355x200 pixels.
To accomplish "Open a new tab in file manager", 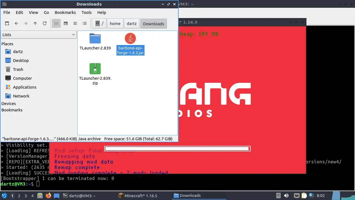I will pyautogui.click(x=7, y=24).
